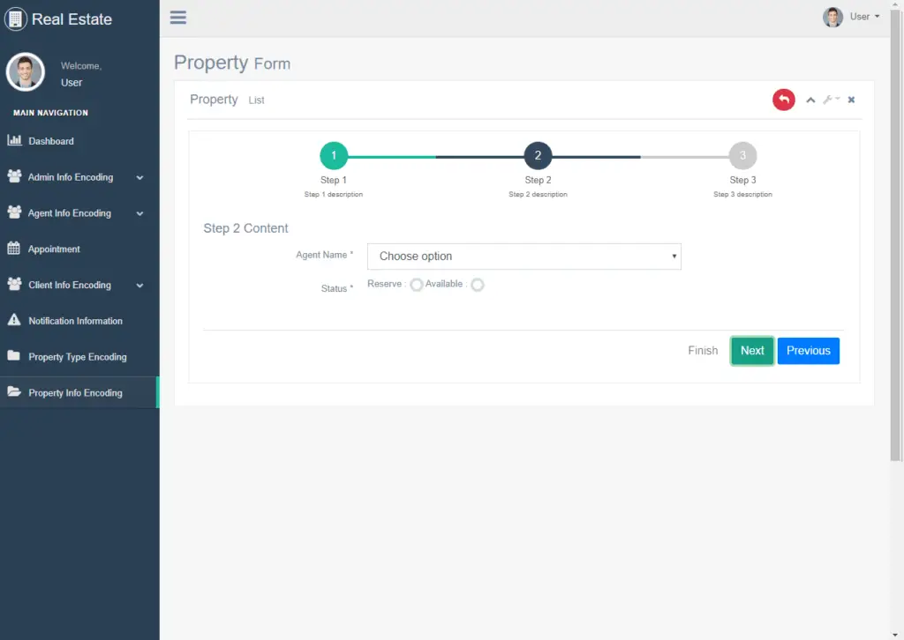Screen dimensions: 904x640
Task: Collapse the Property panel with the chevron icon
Action: point(810,100)
